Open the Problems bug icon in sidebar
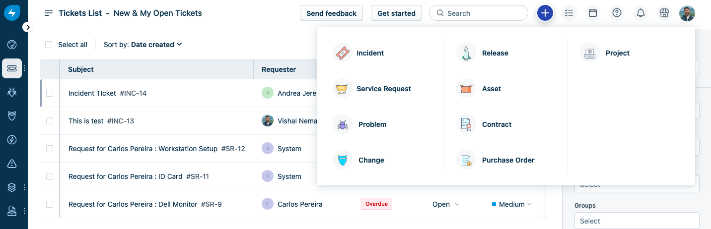Screen dimensions: 711x229 pyautogui.click(x=12, y=92)
